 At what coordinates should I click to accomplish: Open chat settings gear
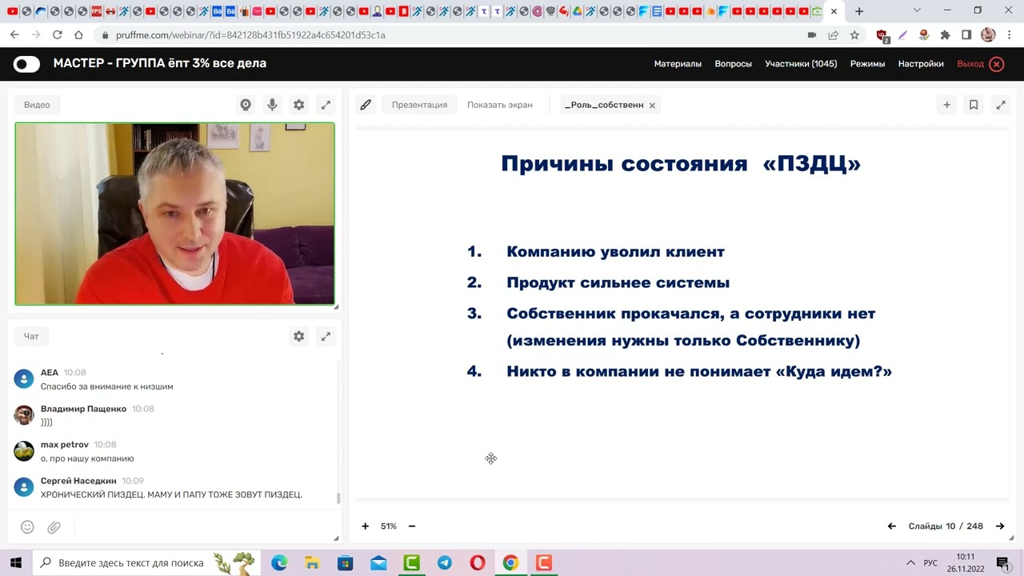(x=298, y=337)
